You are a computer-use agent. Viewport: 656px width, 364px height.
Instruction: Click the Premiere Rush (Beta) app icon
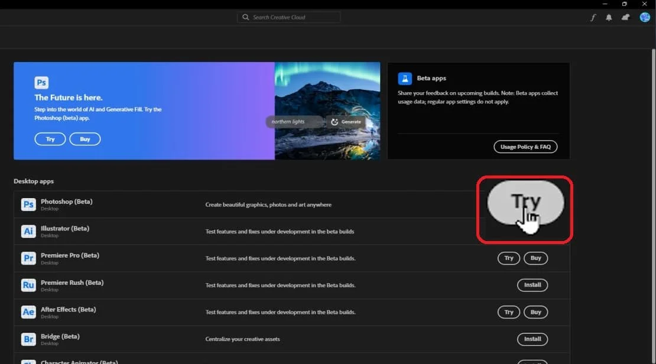[28, 285]
